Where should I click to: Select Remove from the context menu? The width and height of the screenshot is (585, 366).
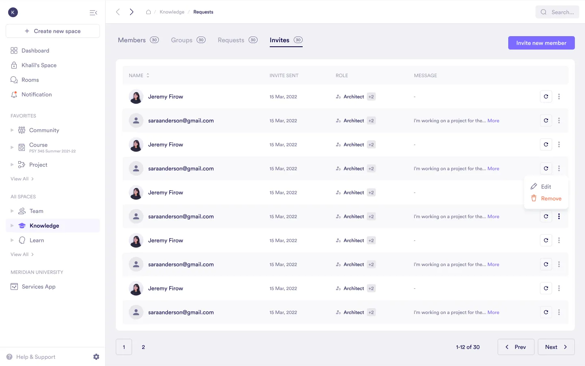(551, 198)
